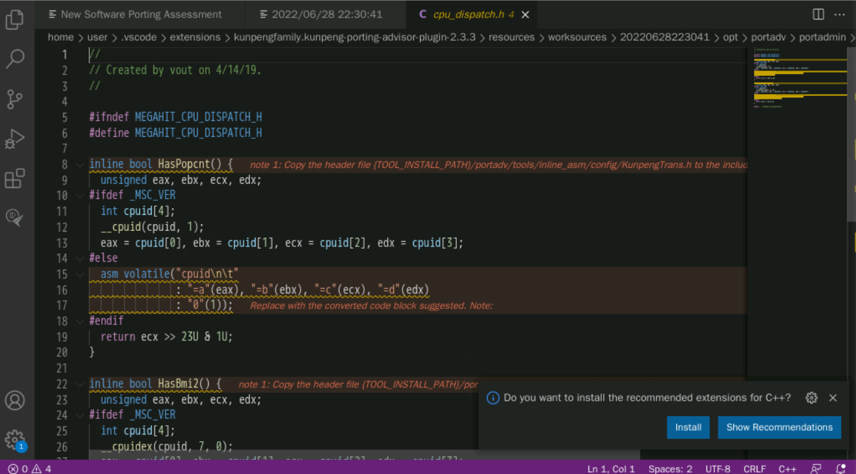Fold the #ifdef block at line 24

tap(80, 415)
